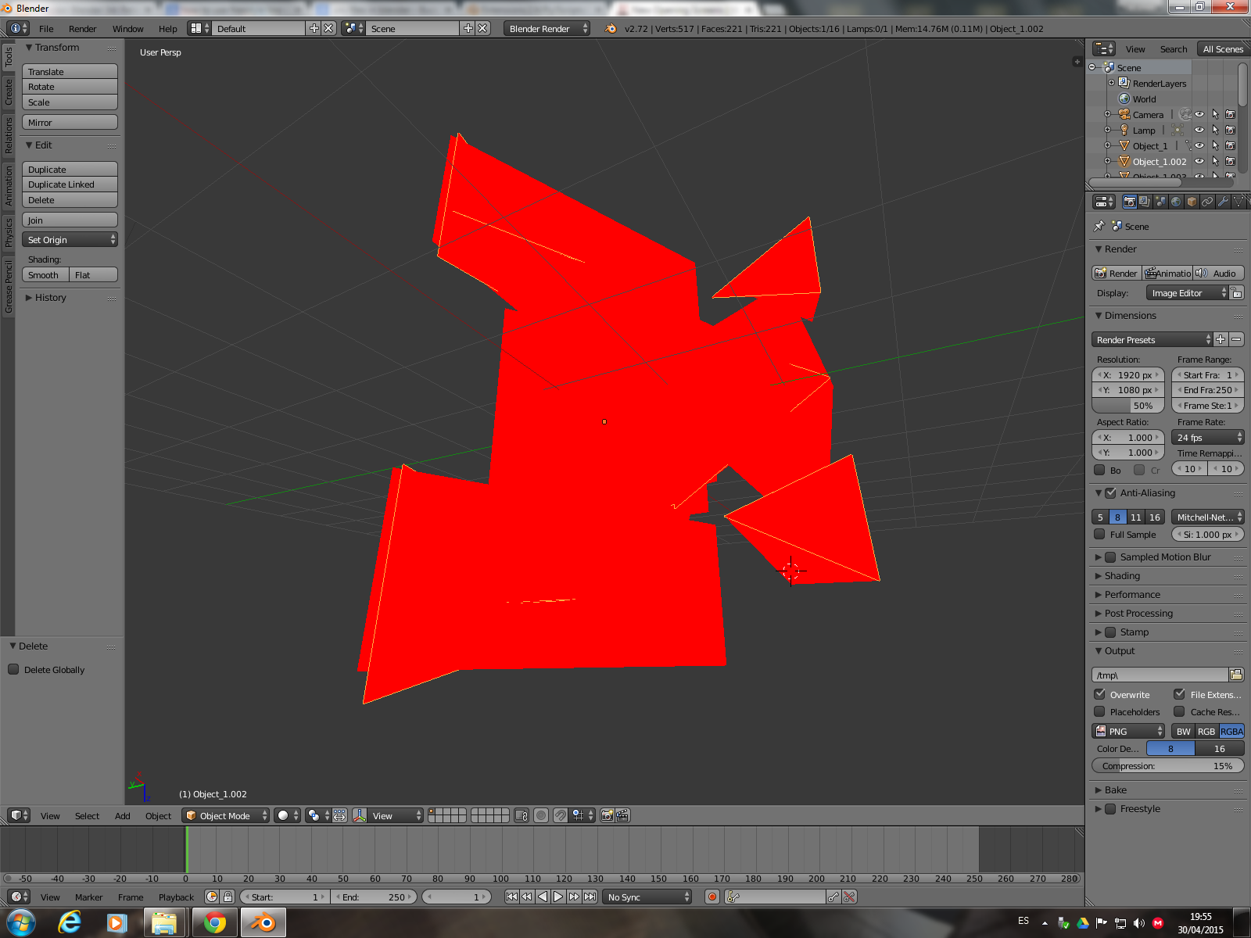Toggle the 3D manipulator axes icon
Image resolution: width=1251 pixels, height=938 pixels.
pyautogui.click(x=360, y=815)
